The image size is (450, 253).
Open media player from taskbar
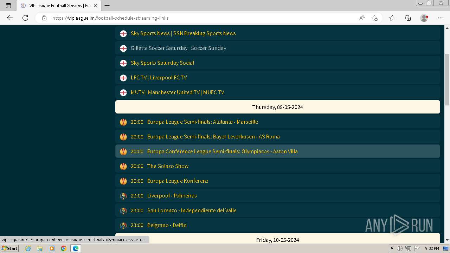pos(52,248)
